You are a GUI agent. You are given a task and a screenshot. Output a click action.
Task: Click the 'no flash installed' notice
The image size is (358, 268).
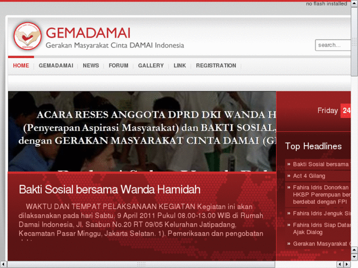(326, 3)
